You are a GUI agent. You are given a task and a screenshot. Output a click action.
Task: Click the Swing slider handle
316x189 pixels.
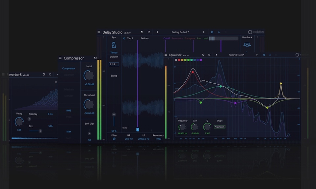tap(114, 115)
